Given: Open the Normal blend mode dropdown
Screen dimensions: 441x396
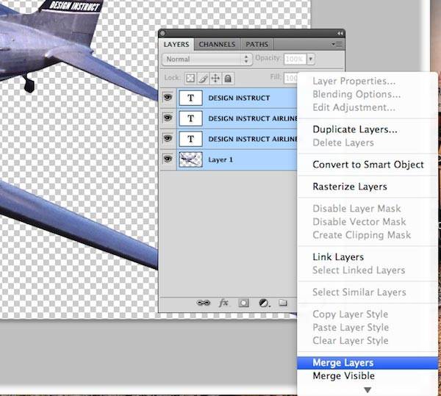Looking at the screenshot, I should [x=207, y=59].
